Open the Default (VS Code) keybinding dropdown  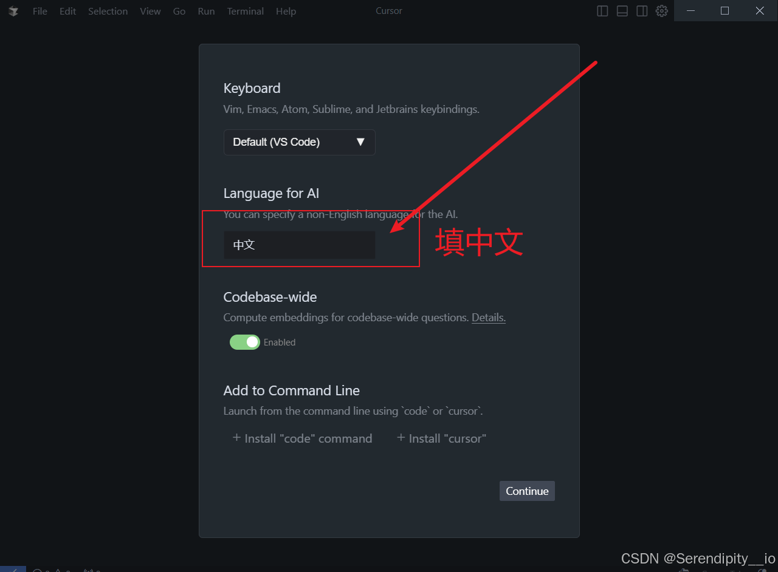click(299, 142)
